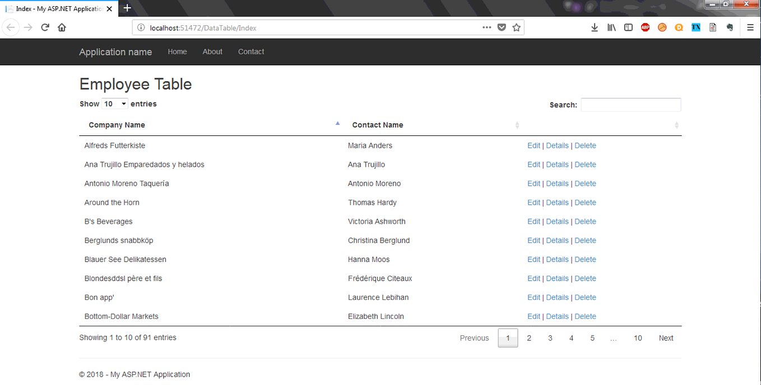This screenshot has height=385, width=761.
Task: Open the Firefox hamburger menu
Action: coord(750,27)
